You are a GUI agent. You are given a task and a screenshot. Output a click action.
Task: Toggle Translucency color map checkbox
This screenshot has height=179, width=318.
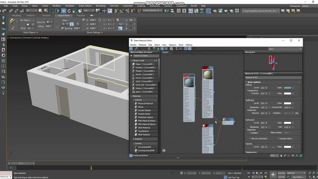pyautogui.click(x=293, y=93)
